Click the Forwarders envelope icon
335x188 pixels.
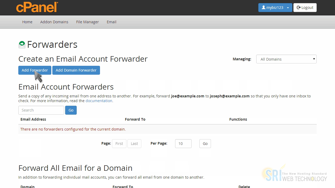[22, 44]
